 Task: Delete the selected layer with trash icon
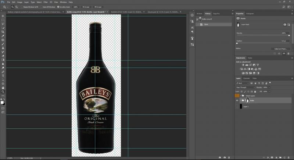(288, 157)
